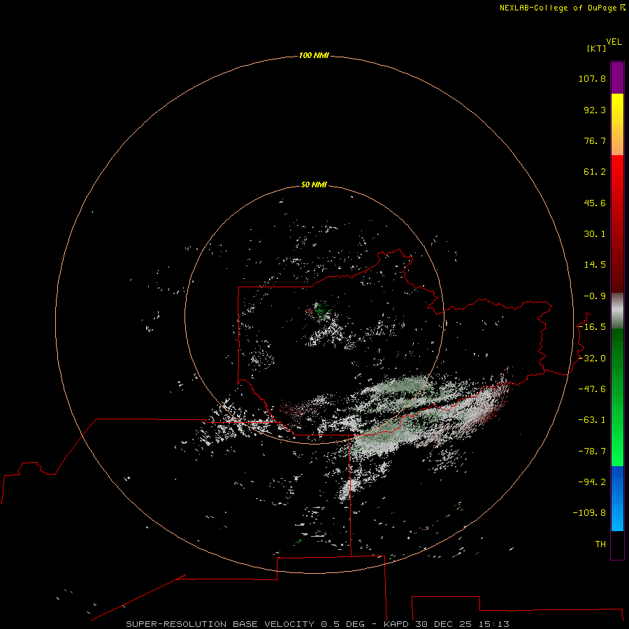The image size is (629, 629).
Task: Click the blue segment of velocity color bar
Action: [617, 498]
